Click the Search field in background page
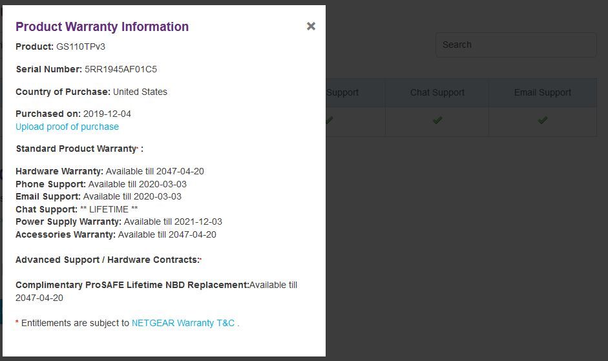608x361 pixels. point(516,45)
